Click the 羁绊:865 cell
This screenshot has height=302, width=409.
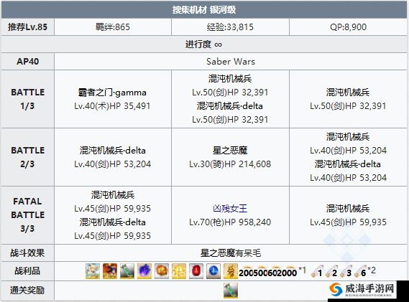click(x=113, y=27)
